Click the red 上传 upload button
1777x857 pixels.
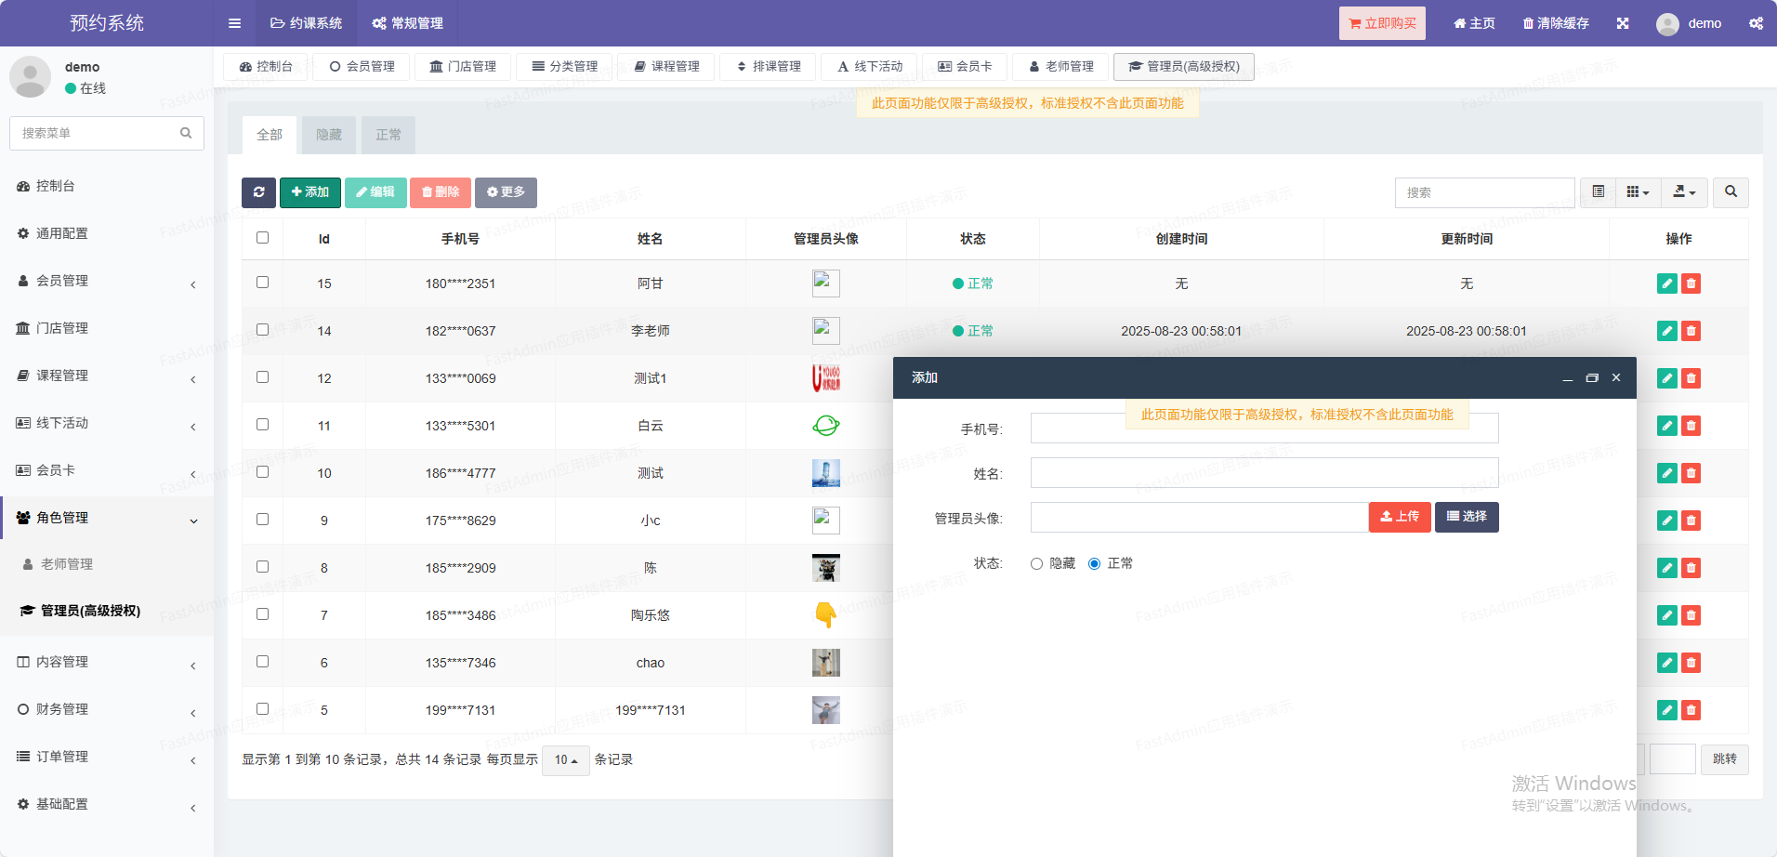[1399, 517]
